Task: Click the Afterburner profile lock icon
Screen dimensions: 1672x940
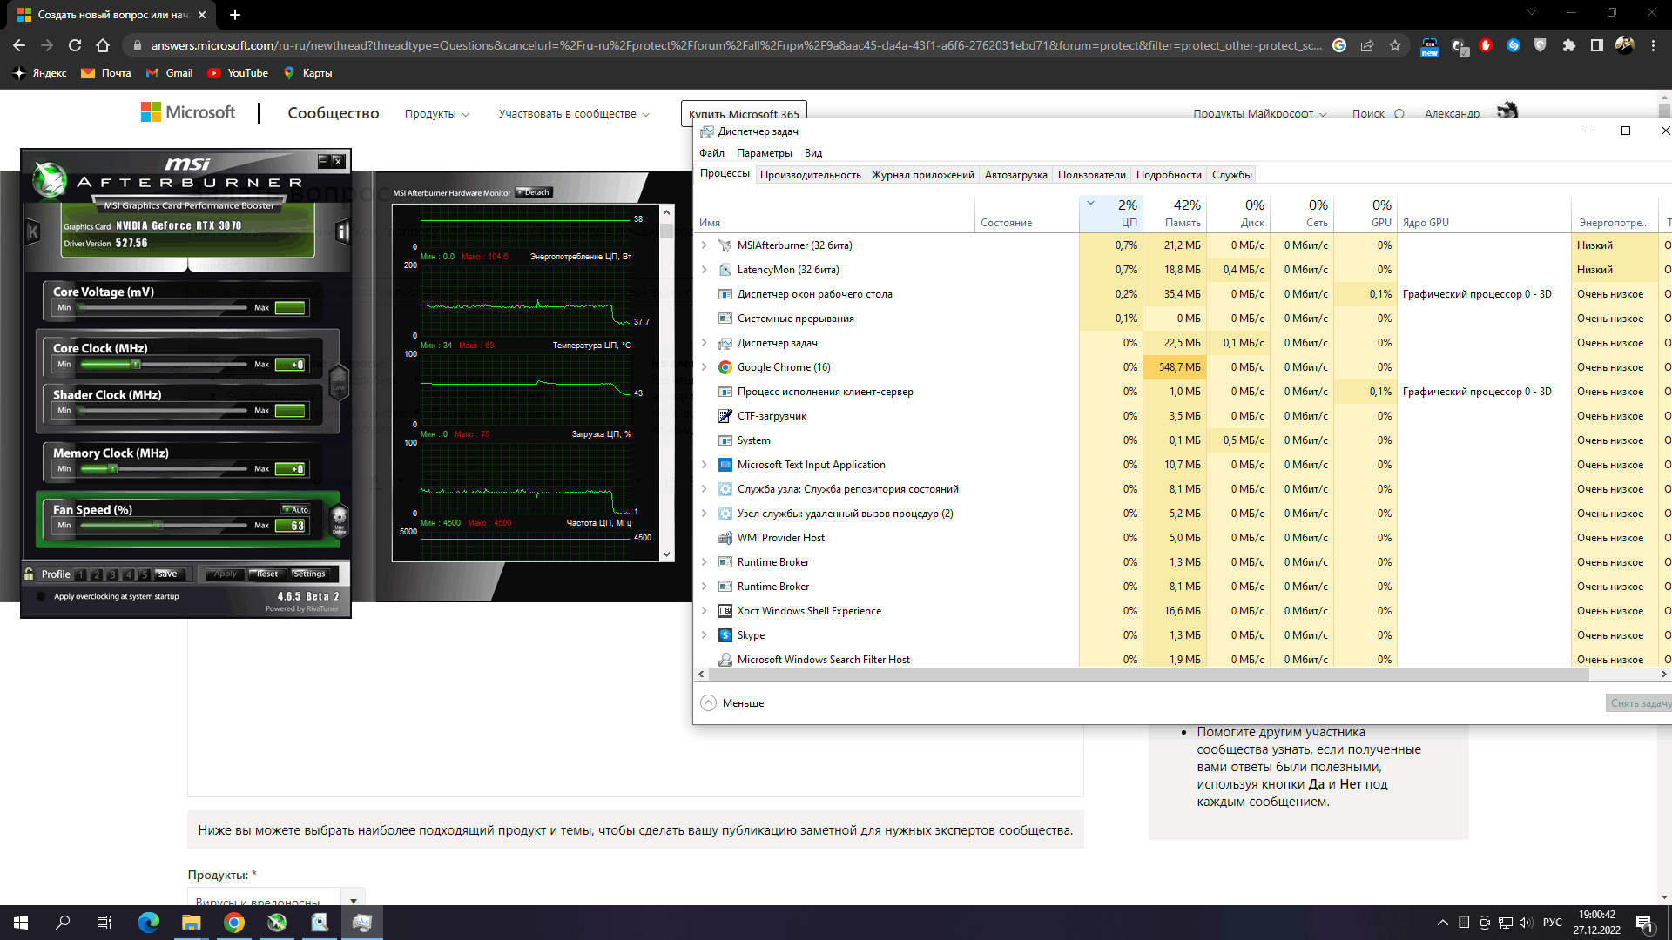Action: [x=29, y=574]
